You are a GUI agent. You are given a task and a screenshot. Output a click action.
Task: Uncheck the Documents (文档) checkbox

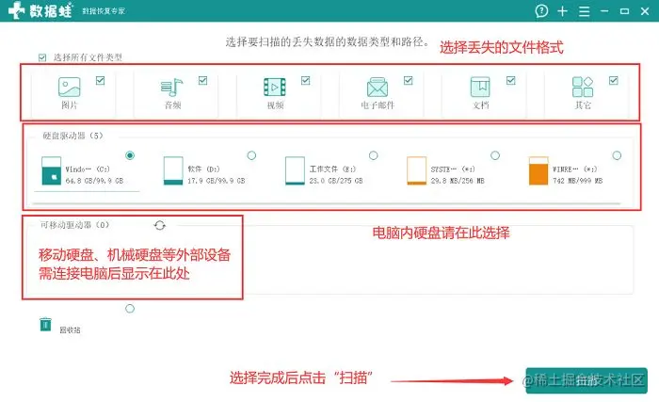coord(510,80)
